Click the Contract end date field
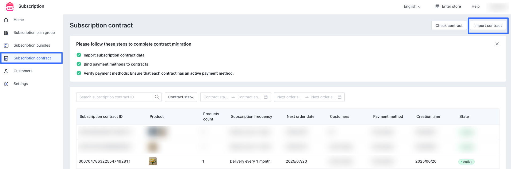The height and width of the screenshot is (169, 511). click(249, 97)
